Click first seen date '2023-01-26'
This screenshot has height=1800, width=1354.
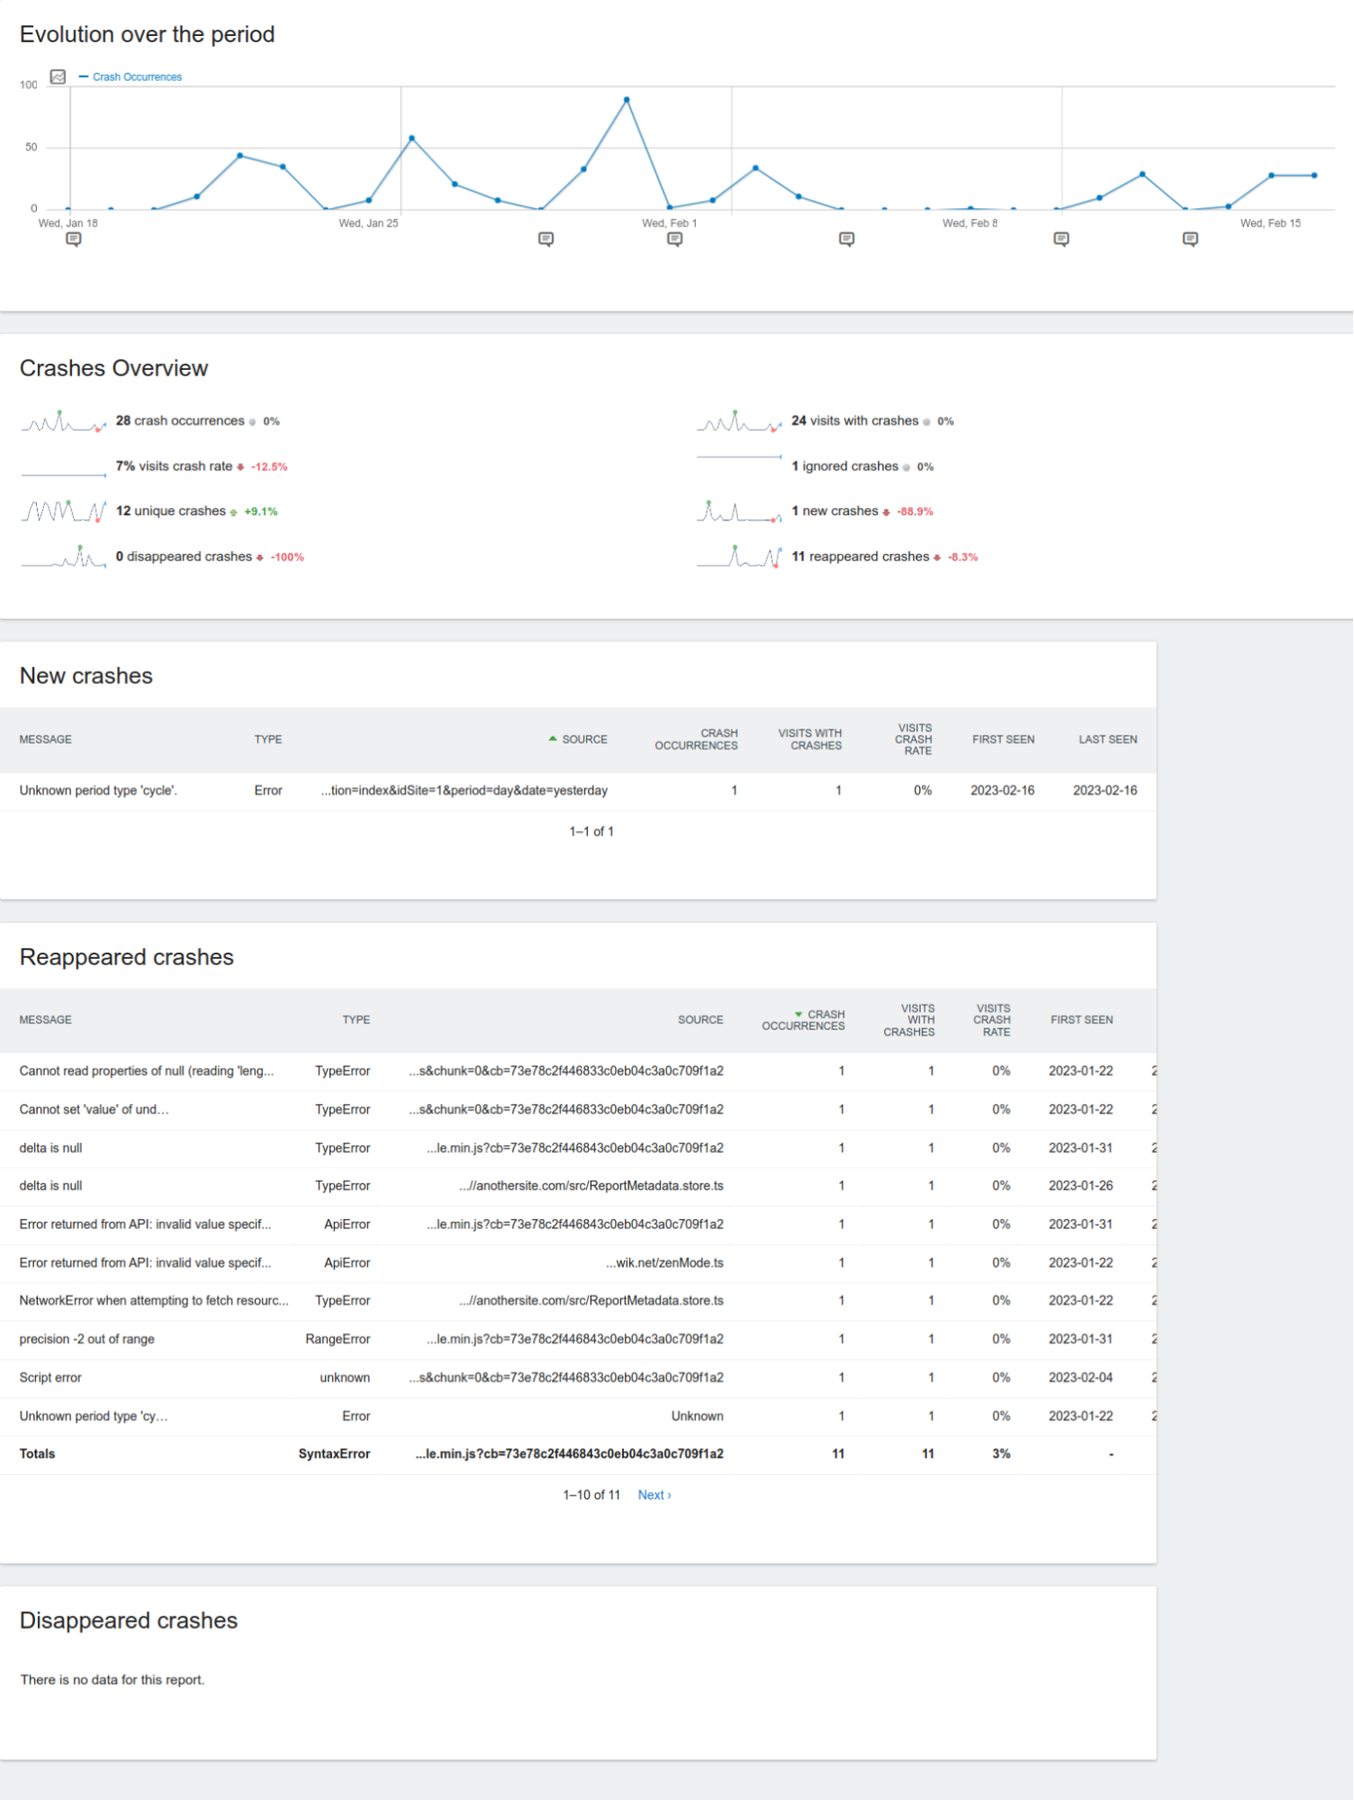(1081, 1187)
